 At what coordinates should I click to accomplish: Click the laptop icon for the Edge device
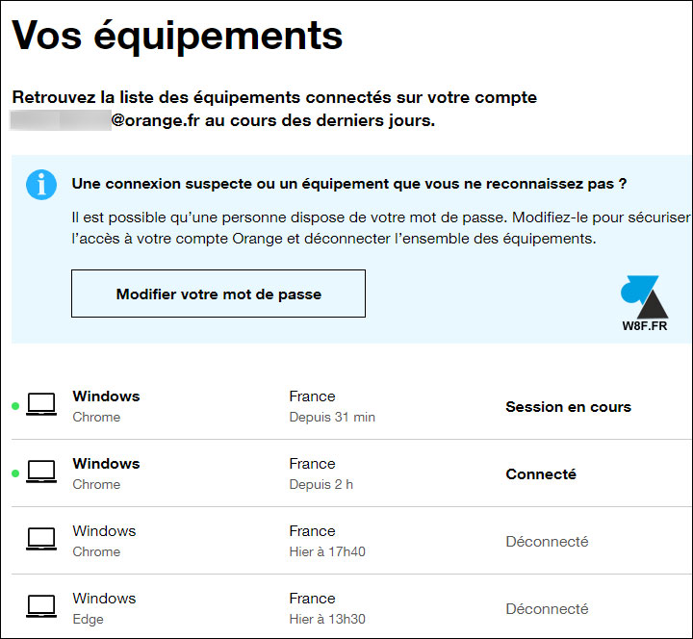[41, 606]
